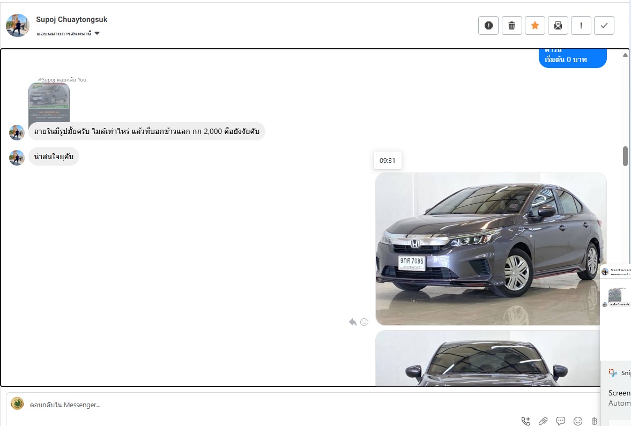This screenshot has height=426, width=631.
Task: Click the น่าสนใจยุคับ message bubble
Action: click(54, 156)
